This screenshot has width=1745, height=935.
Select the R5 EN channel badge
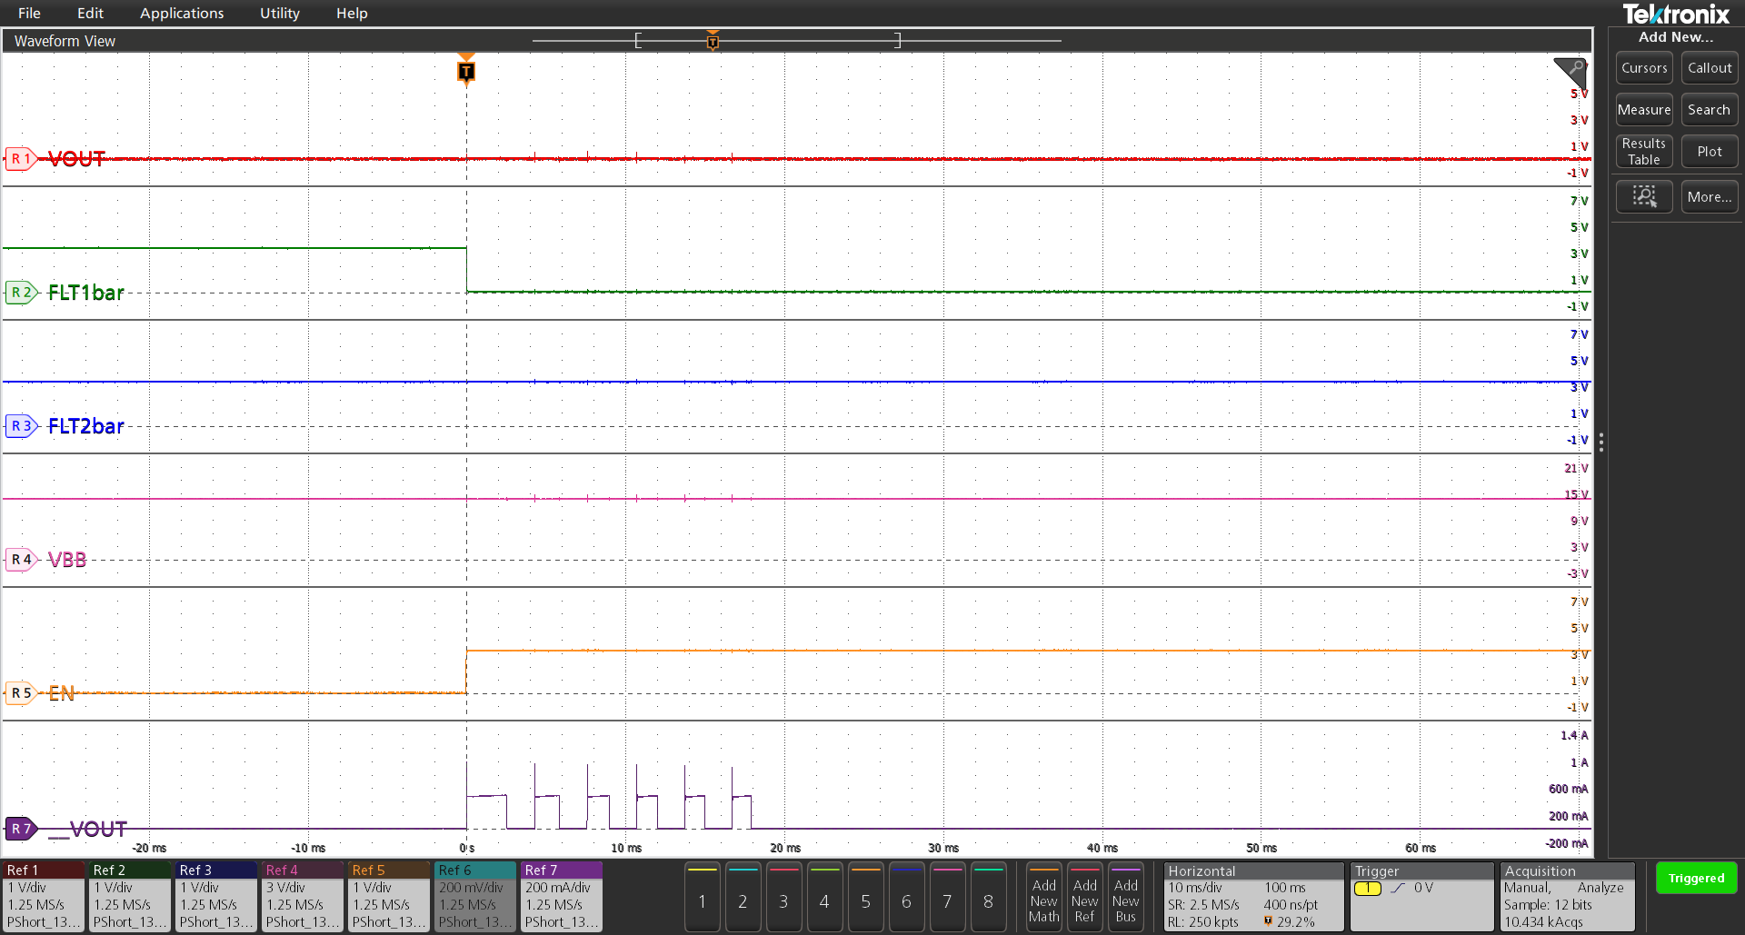[22, 692]
